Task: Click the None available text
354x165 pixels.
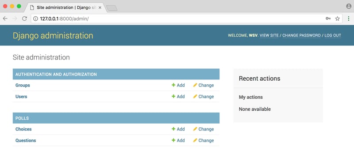Action: point(255,109)
